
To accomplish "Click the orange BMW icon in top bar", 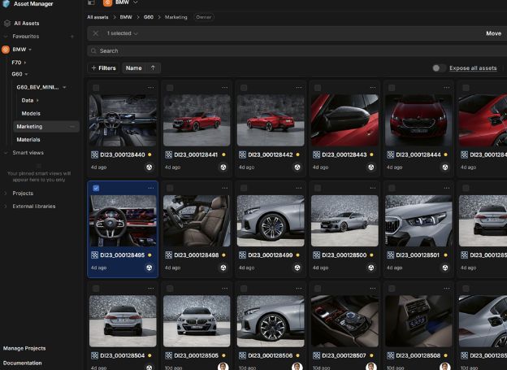I will click(x=108, y=2).
